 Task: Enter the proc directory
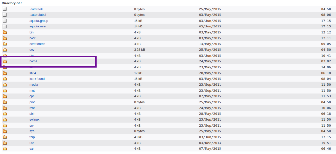click(32, 102)
